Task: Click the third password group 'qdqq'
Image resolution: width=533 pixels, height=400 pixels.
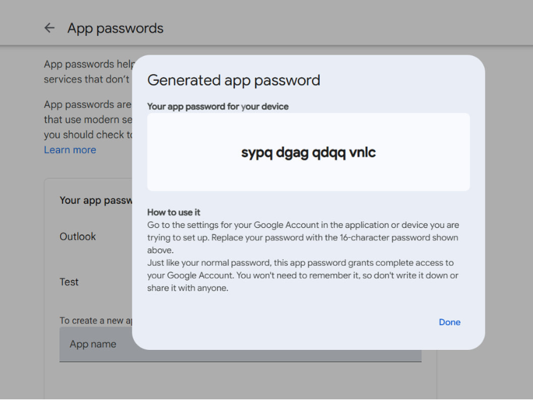Action: point(326,153)
